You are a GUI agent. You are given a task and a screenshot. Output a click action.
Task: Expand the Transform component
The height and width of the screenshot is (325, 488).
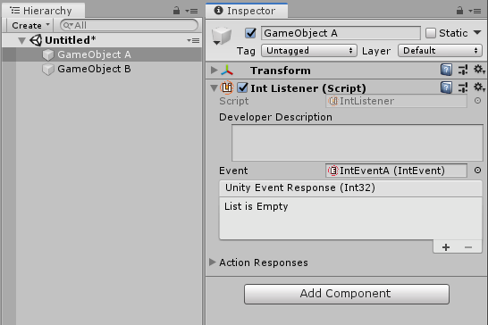point(214,71)
